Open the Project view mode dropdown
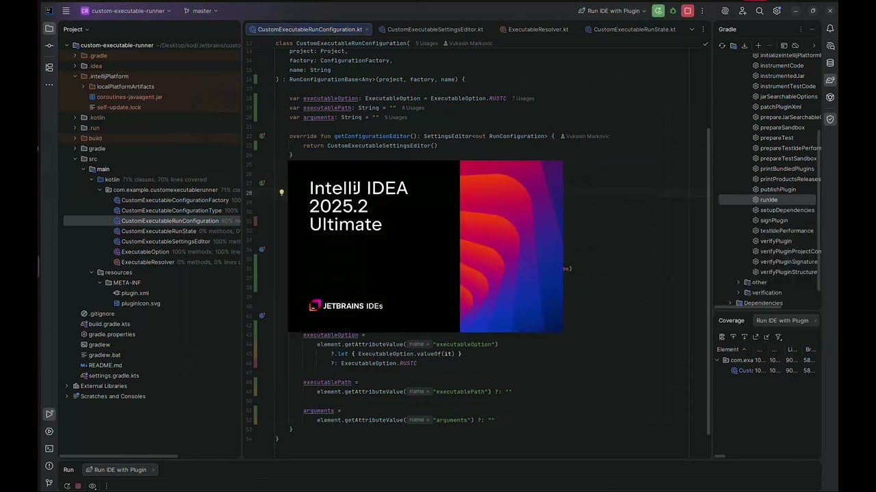The height and width of the screenshot is (492, 876). pos(76,29)
